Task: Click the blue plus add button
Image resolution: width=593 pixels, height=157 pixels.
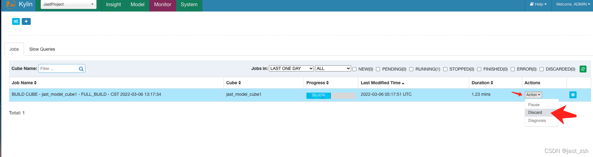Action: (x=26, y=21)
